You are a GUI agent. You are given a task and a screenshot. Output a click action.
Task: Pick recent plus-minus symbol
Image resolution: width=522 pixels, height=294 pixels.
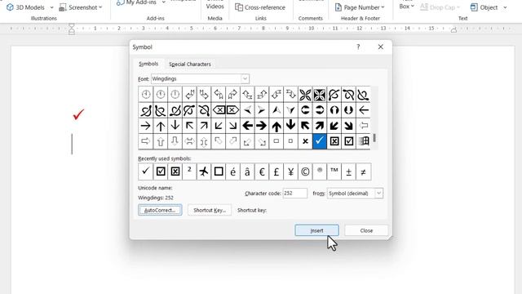point(348,171)
